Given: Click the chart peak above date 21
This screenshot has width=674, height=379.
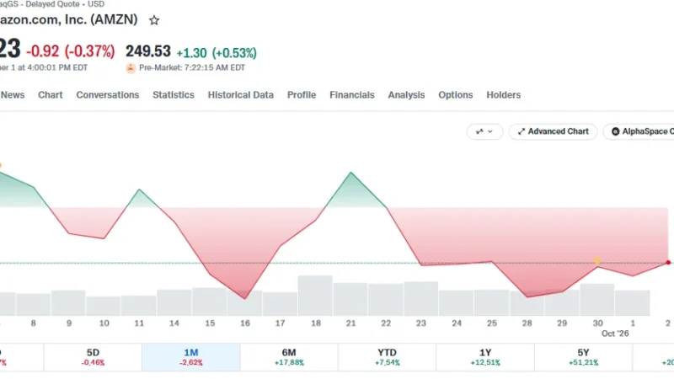Looking at the screenshot, I should [350, 173].
